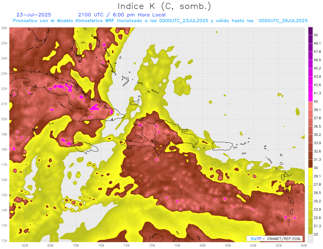Select the '24N' latitude axis label
The image size is (323, 249).
click(4, 58)
